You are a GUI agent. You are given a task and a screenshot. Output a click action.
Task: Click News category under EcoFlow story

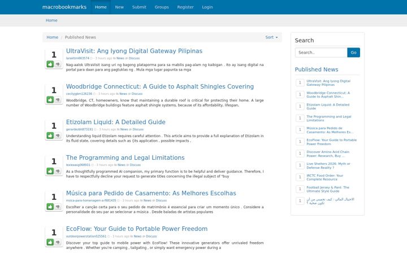point(137,236)
